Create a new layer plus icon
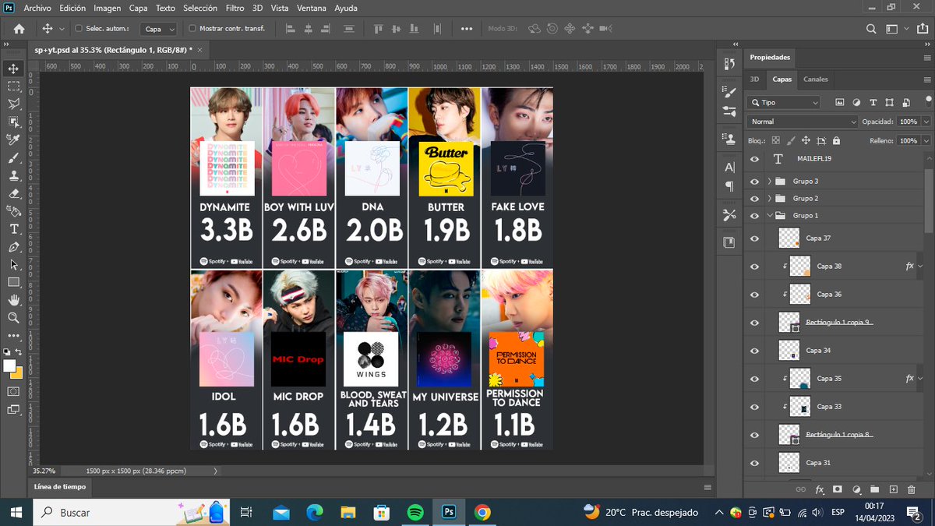This screenshot has width=935, height=526. click(x=893, y=489)
